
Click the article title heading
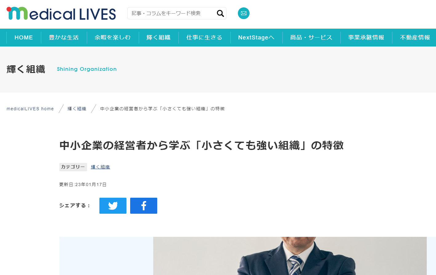[202, 145]
